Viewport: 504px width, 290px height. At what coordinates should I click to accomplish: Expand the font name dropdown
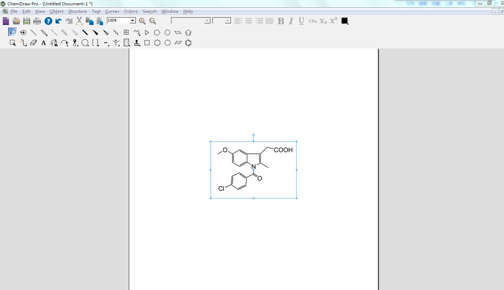coord(207,21)
